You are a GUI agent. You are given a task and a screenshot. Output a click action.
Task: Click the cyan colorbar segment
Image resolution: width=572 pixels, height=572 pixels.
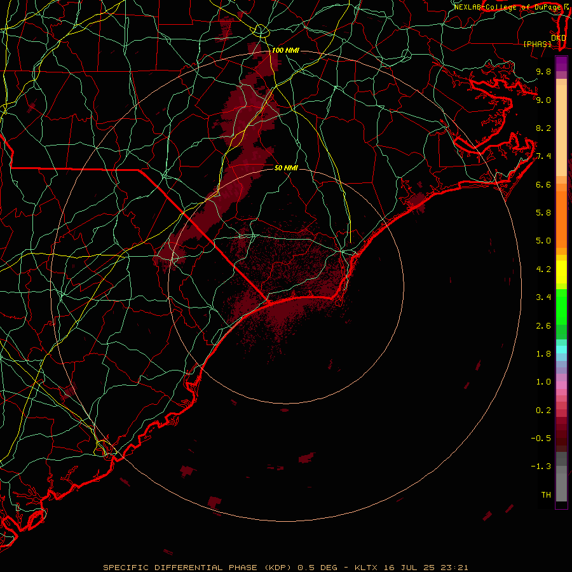click(x=561, y=349)
